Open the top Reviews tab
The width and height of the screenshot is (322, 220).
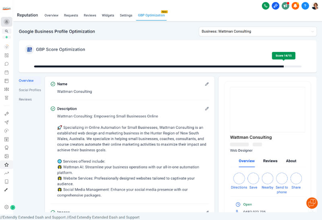click(90, 15)
